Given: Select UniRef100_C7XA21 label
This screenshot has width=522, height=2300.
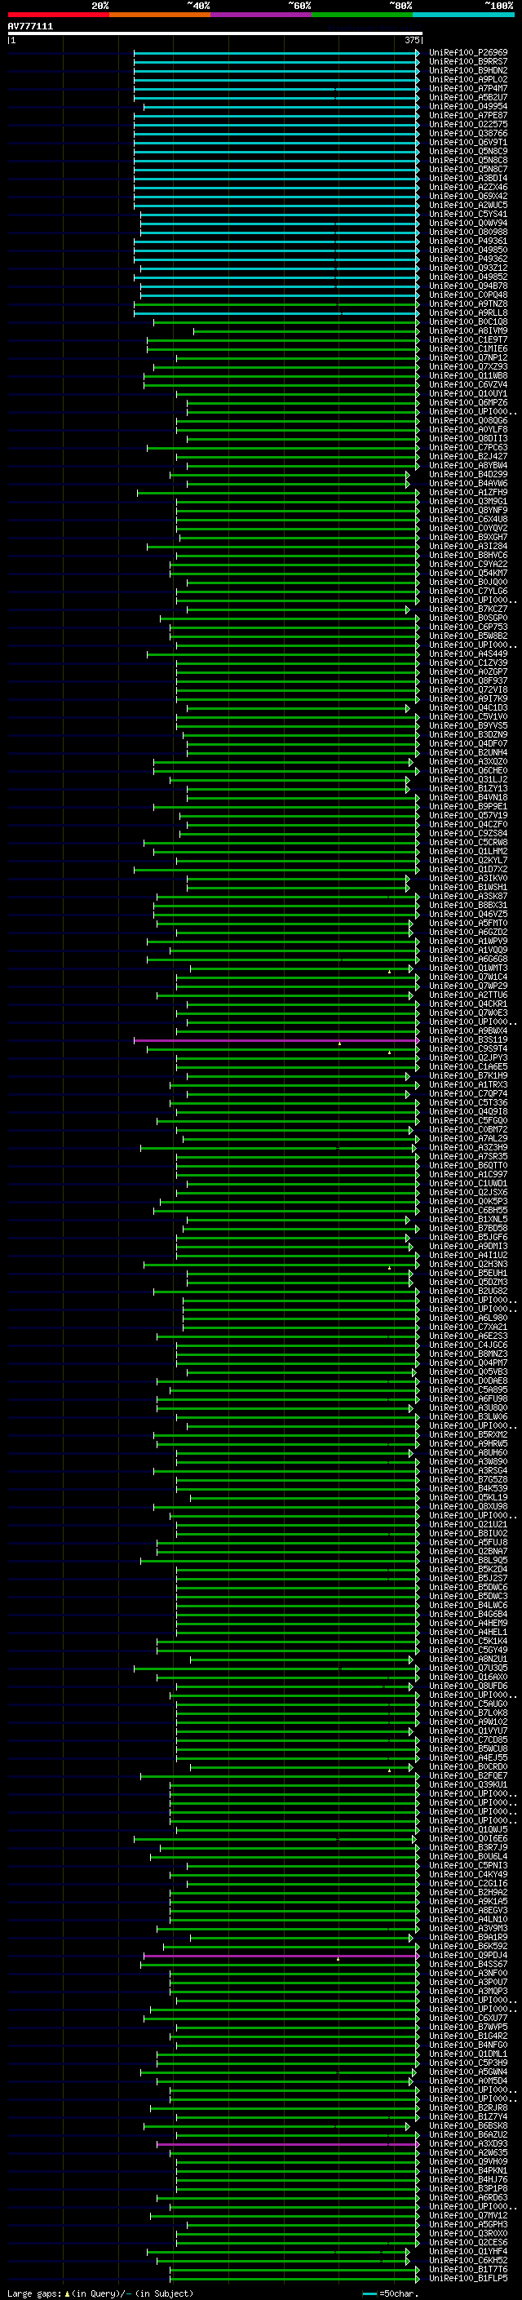Looking at the screenshot, I should click(468, 1327).
